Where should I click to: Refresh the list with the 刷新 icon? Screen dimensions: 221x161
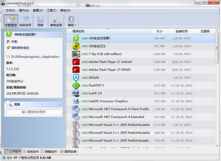pyautogui.click(x=40, y=21)
